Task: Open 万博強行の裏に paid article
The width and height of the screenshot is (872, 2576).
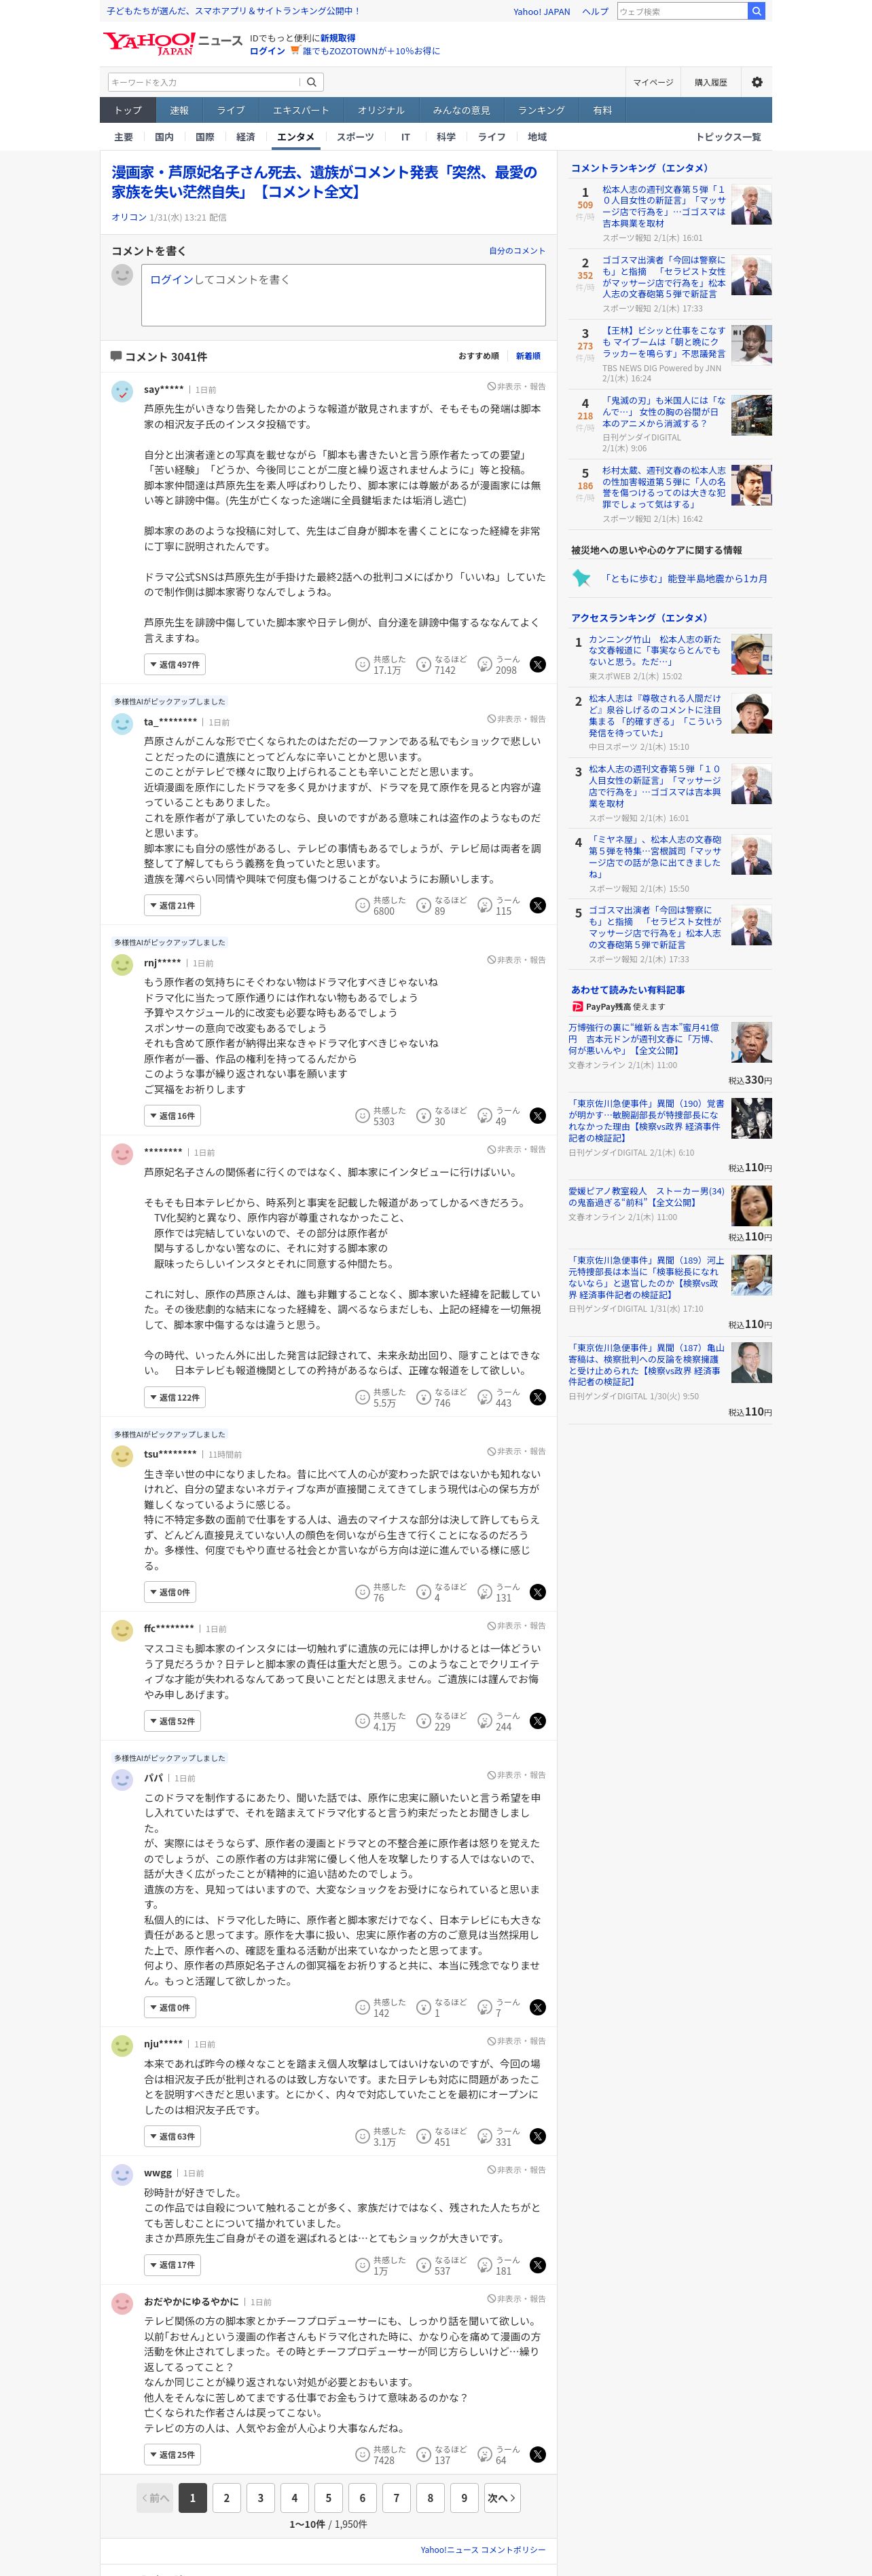Action: pos(644,1038)
